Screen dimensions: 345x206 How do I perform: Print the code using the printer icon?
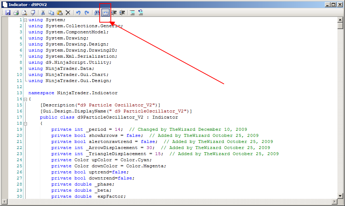pos(16,13)
